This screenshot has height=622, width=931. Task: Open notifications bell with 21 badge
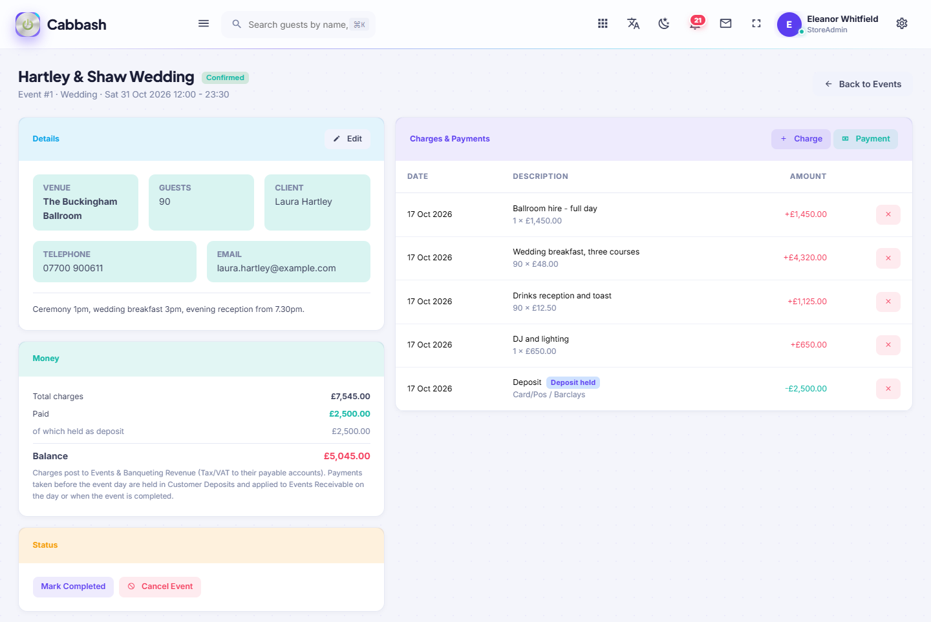point(696,23)
